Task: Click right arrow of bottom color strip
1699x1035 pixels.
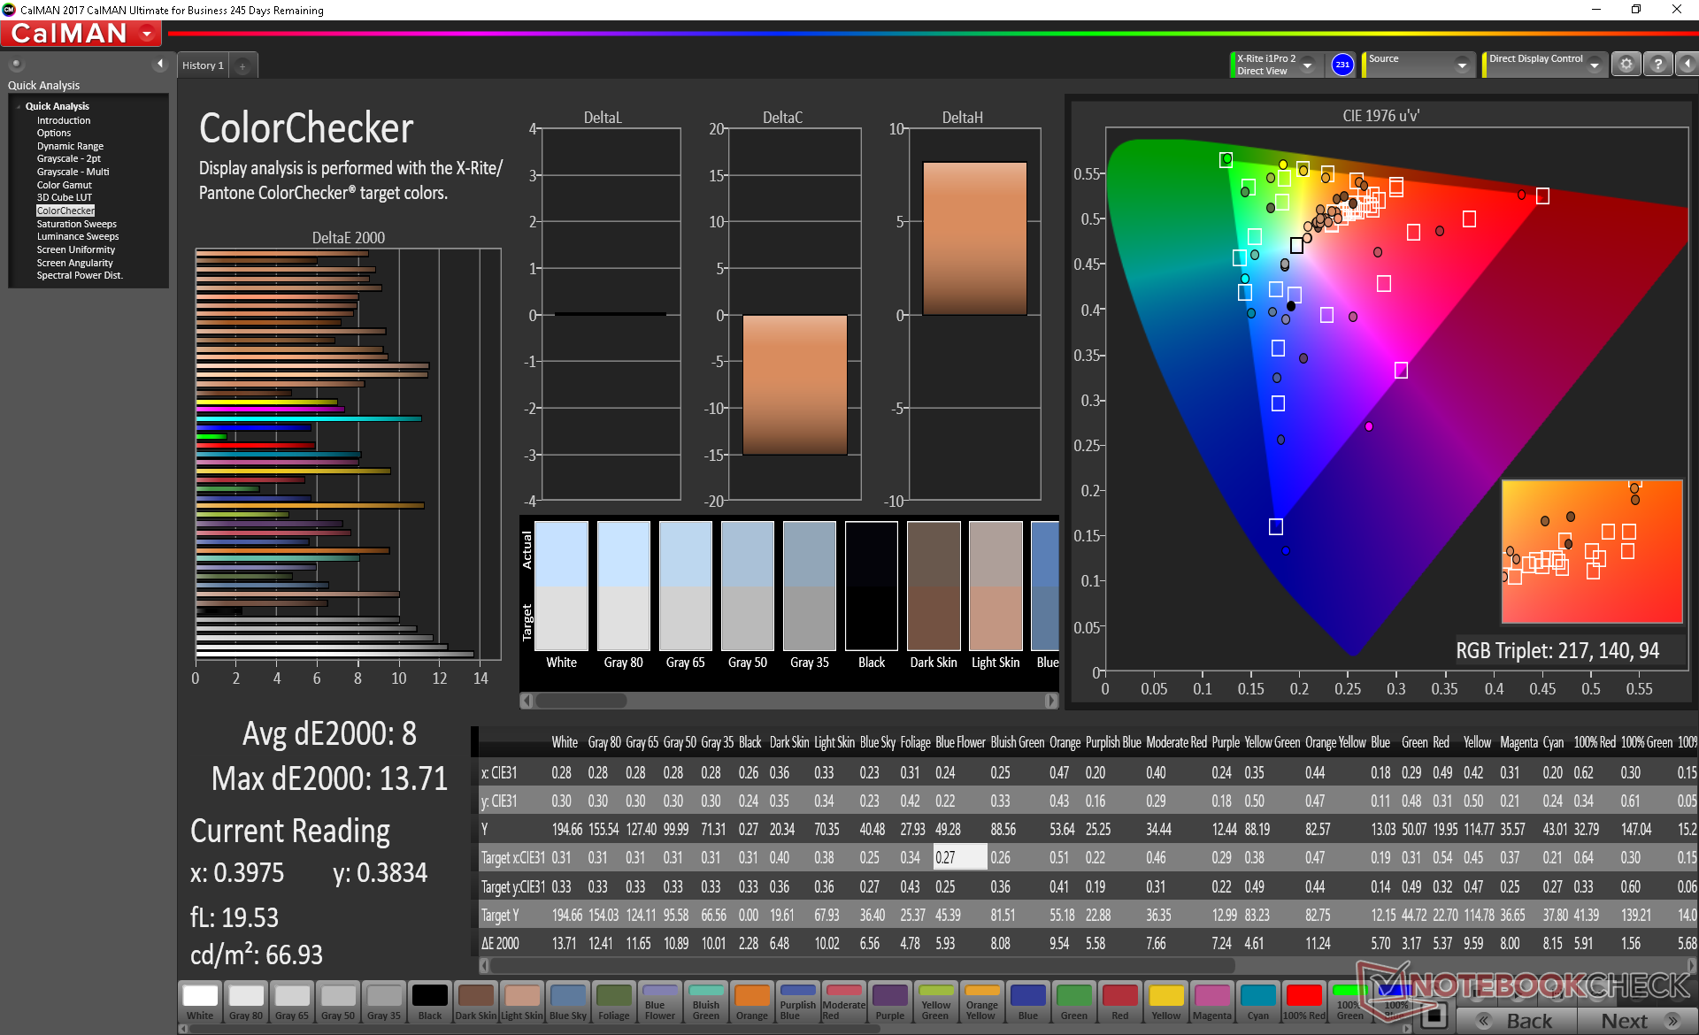Action: point(1408,1029)
